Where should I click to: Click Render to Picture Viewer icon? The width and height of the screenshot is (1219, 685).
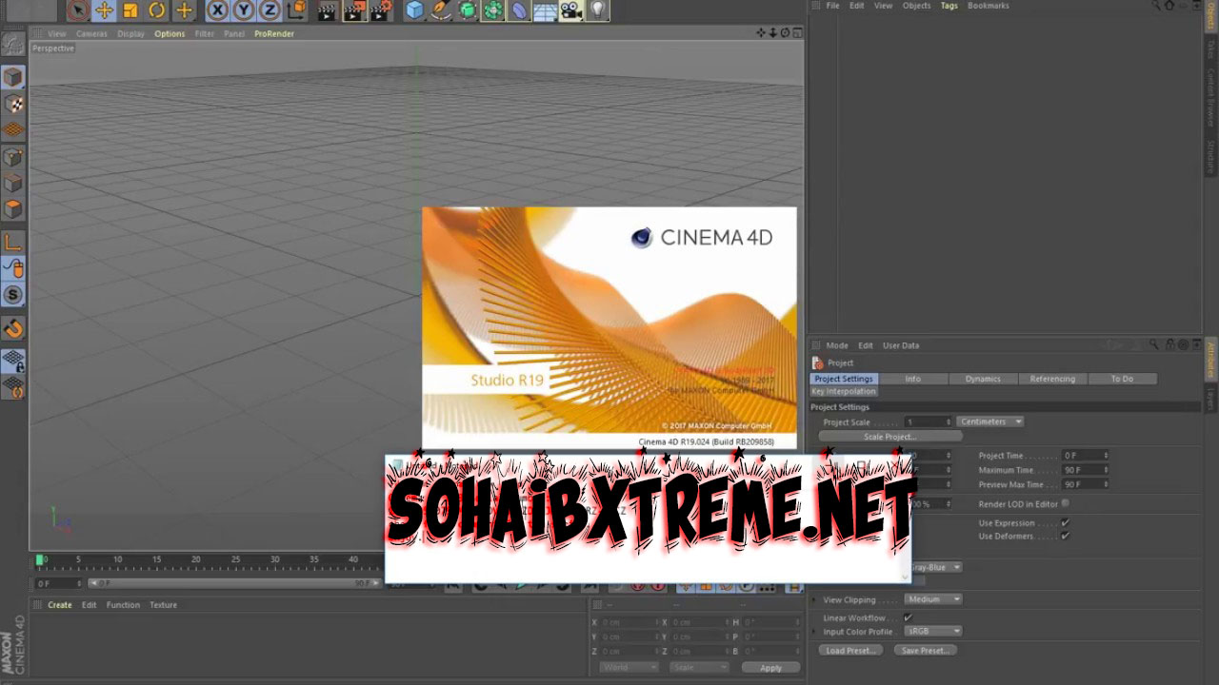[354, 10]
